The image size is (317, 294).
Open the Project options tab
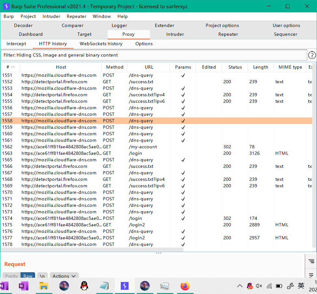tap(222, 25)
